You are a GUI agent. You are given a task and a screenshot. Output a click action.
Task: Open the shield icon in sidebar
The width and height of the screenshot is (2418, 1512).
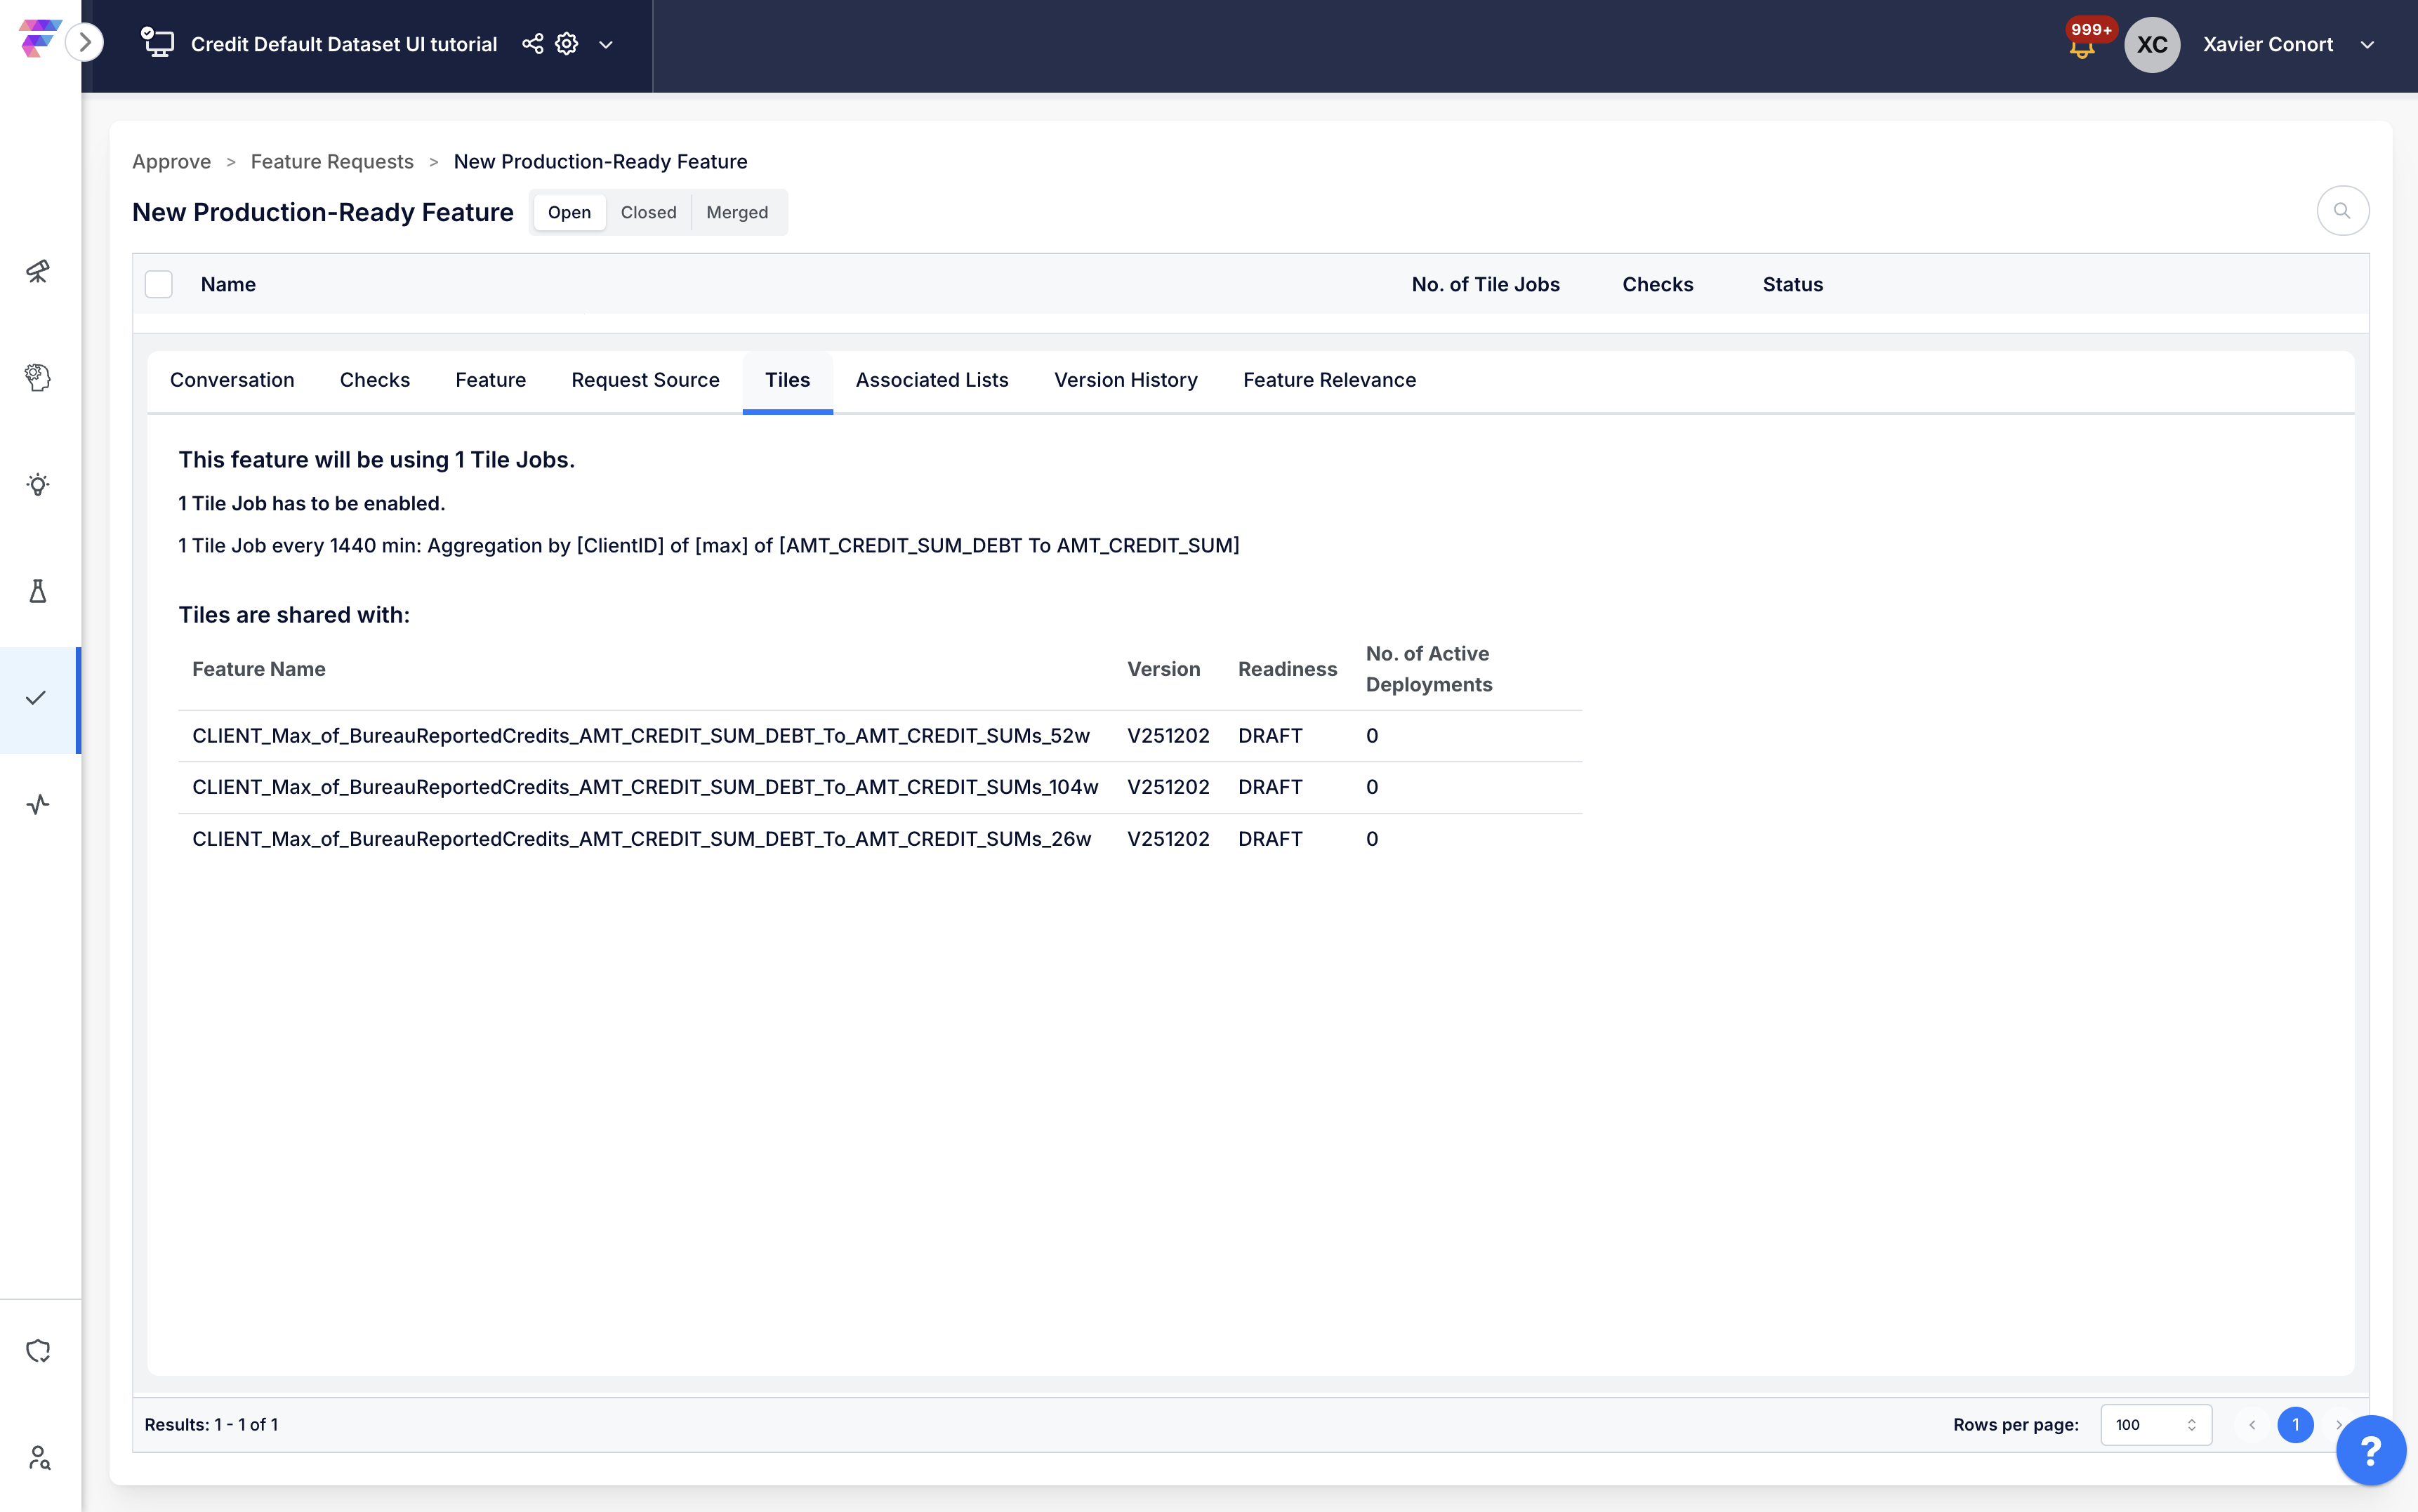click(38, 1351)
